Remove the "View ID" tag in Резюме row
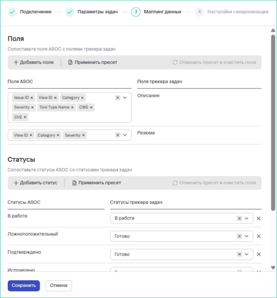277x298 pixels. click(30, 135)
